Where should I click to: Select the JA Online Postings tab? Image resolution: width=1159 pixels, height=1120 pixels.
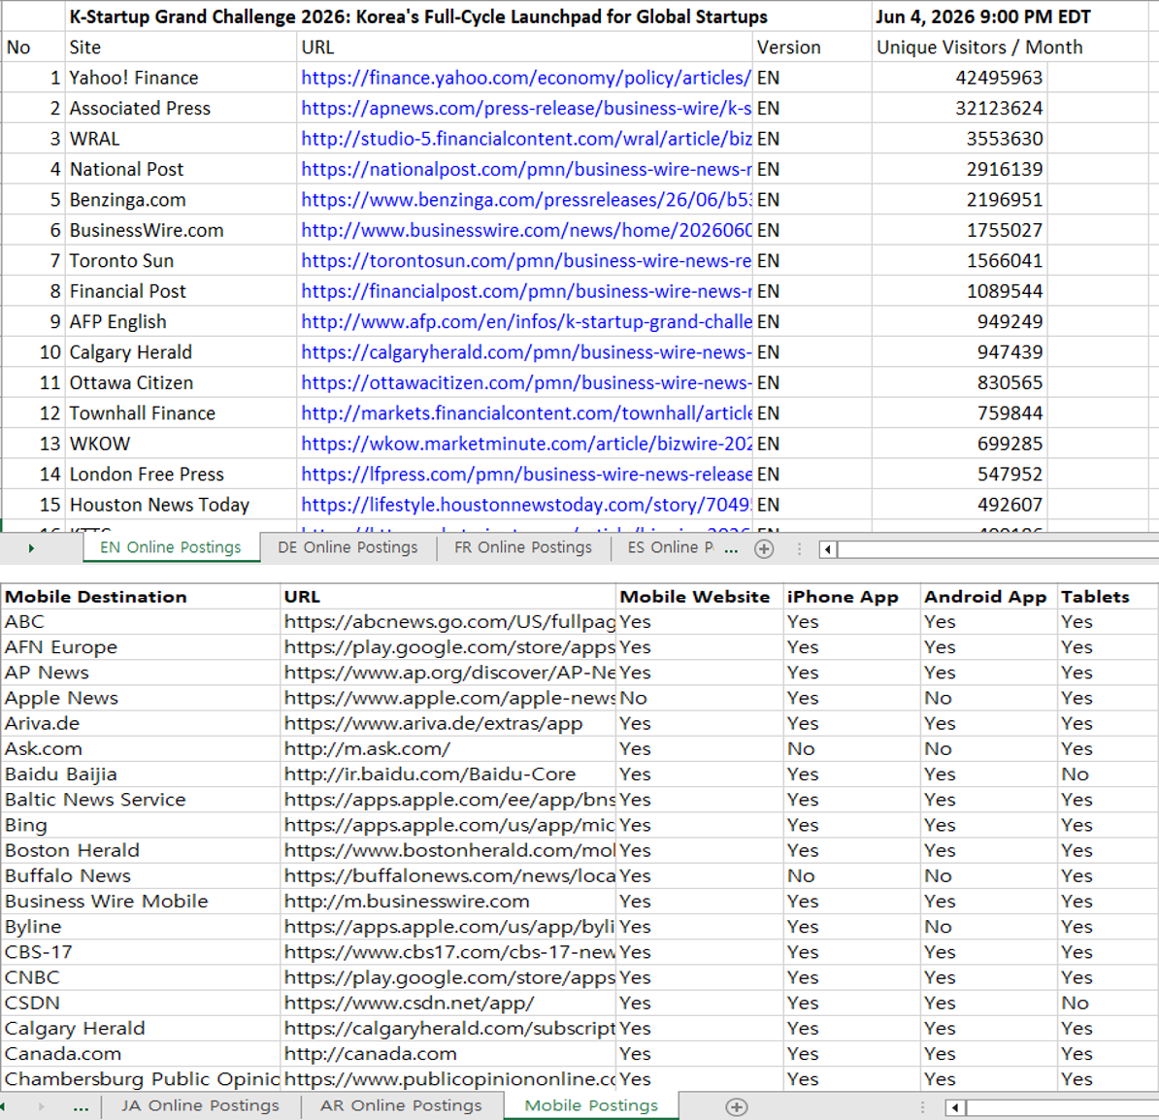[x=200, y=1106]
